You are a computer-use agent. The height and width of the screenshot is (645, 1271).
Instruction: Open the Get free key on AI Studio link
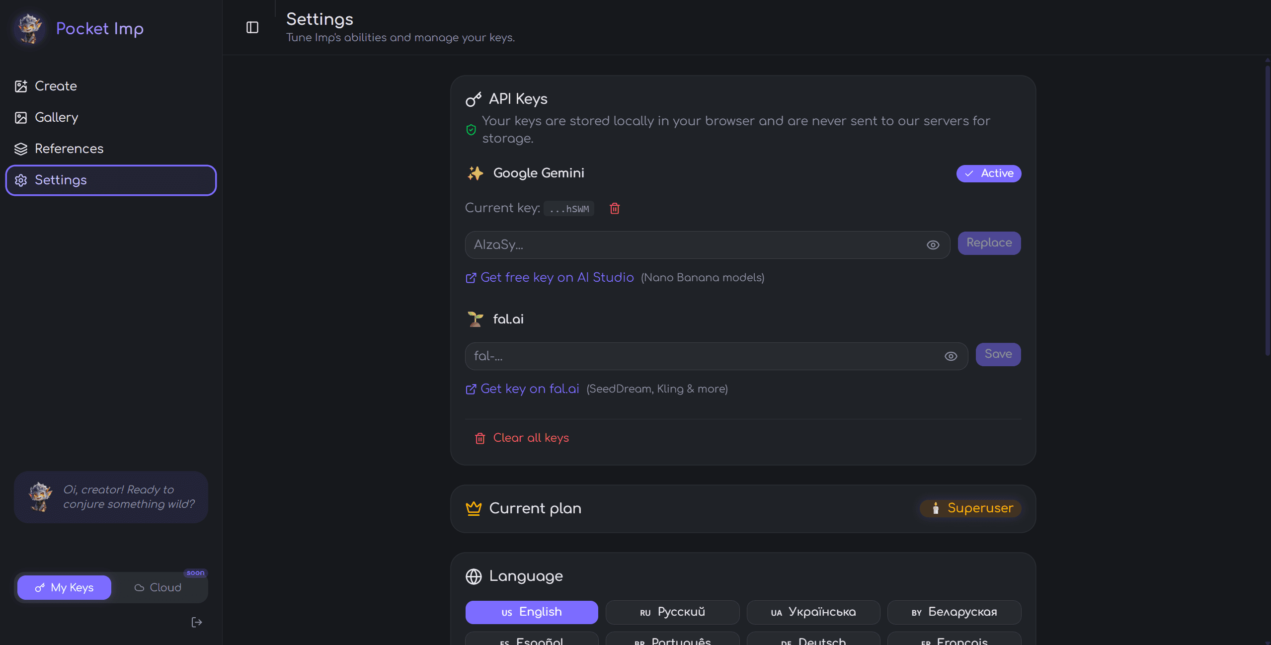point(550,277)
